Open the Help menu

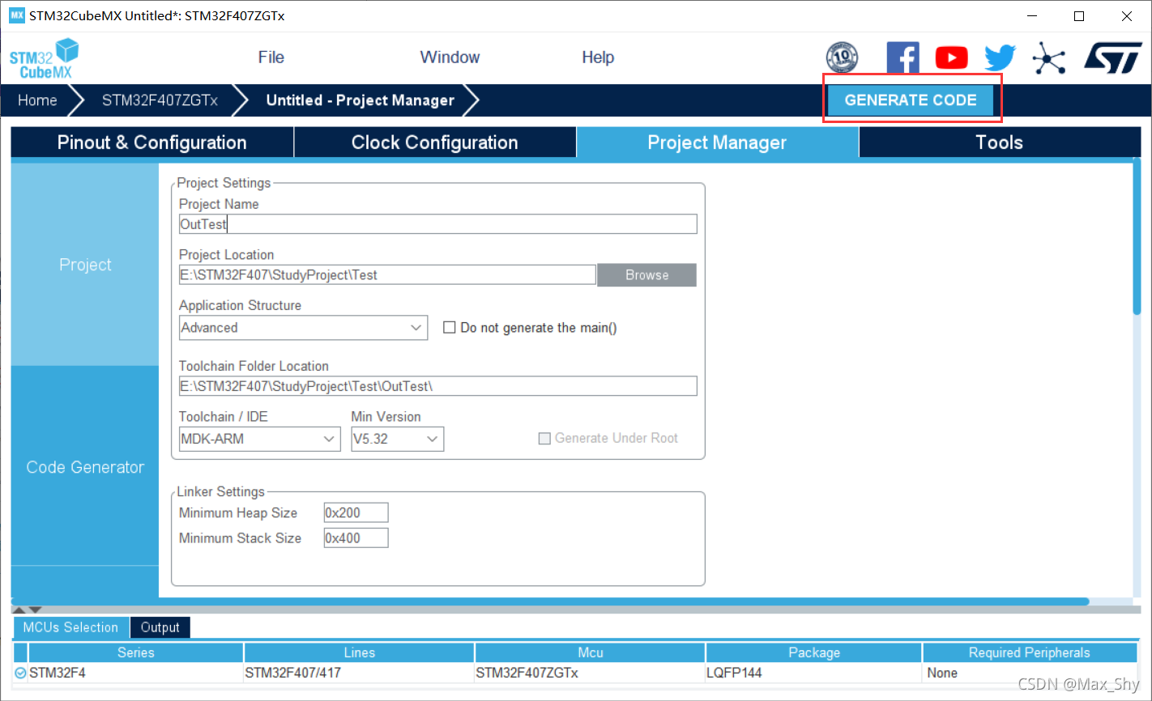point(598,57)
